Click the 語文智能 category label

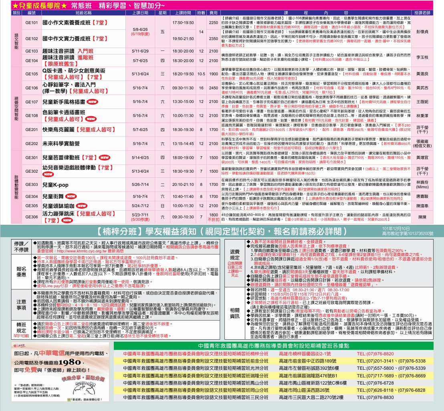click(x=16, y=38)
